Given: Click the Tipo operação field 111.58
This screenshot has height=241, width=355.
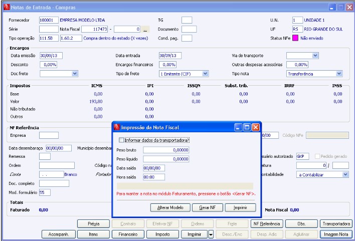Looking at the screenshot, I should 49,38.
